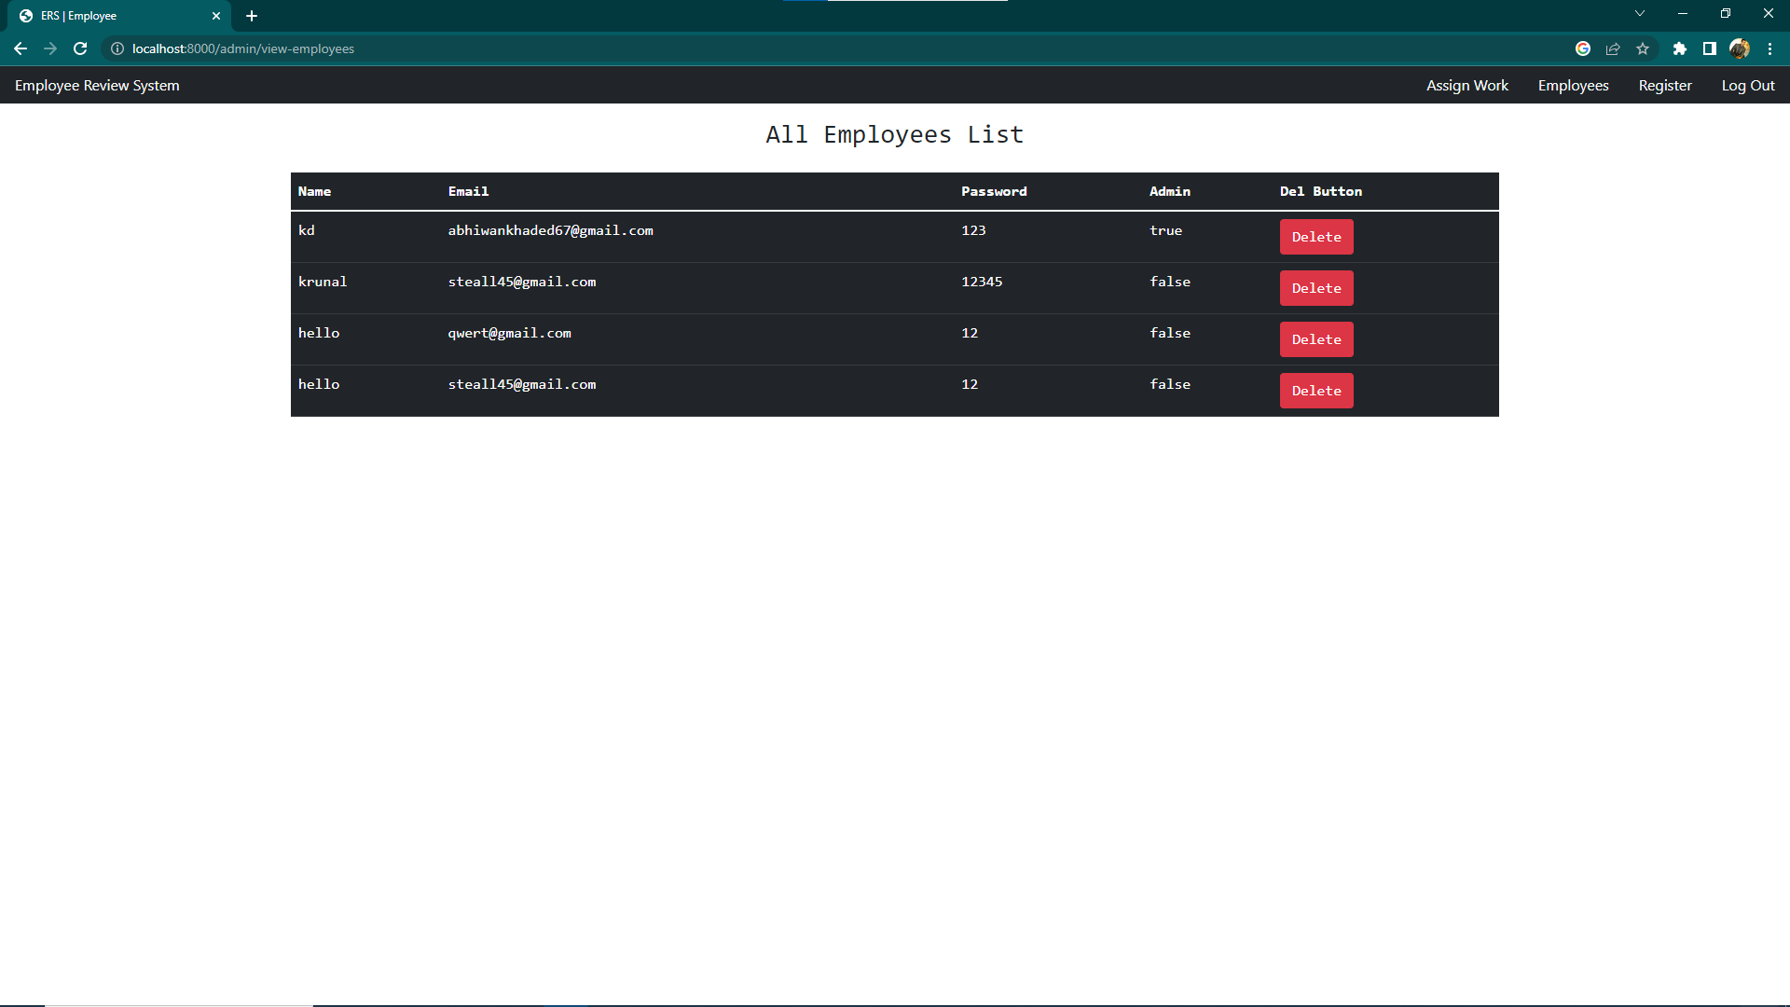Screen dimensions: 1790x1007
Task: Open the search tabs chevron
Action: point(1639,13)
